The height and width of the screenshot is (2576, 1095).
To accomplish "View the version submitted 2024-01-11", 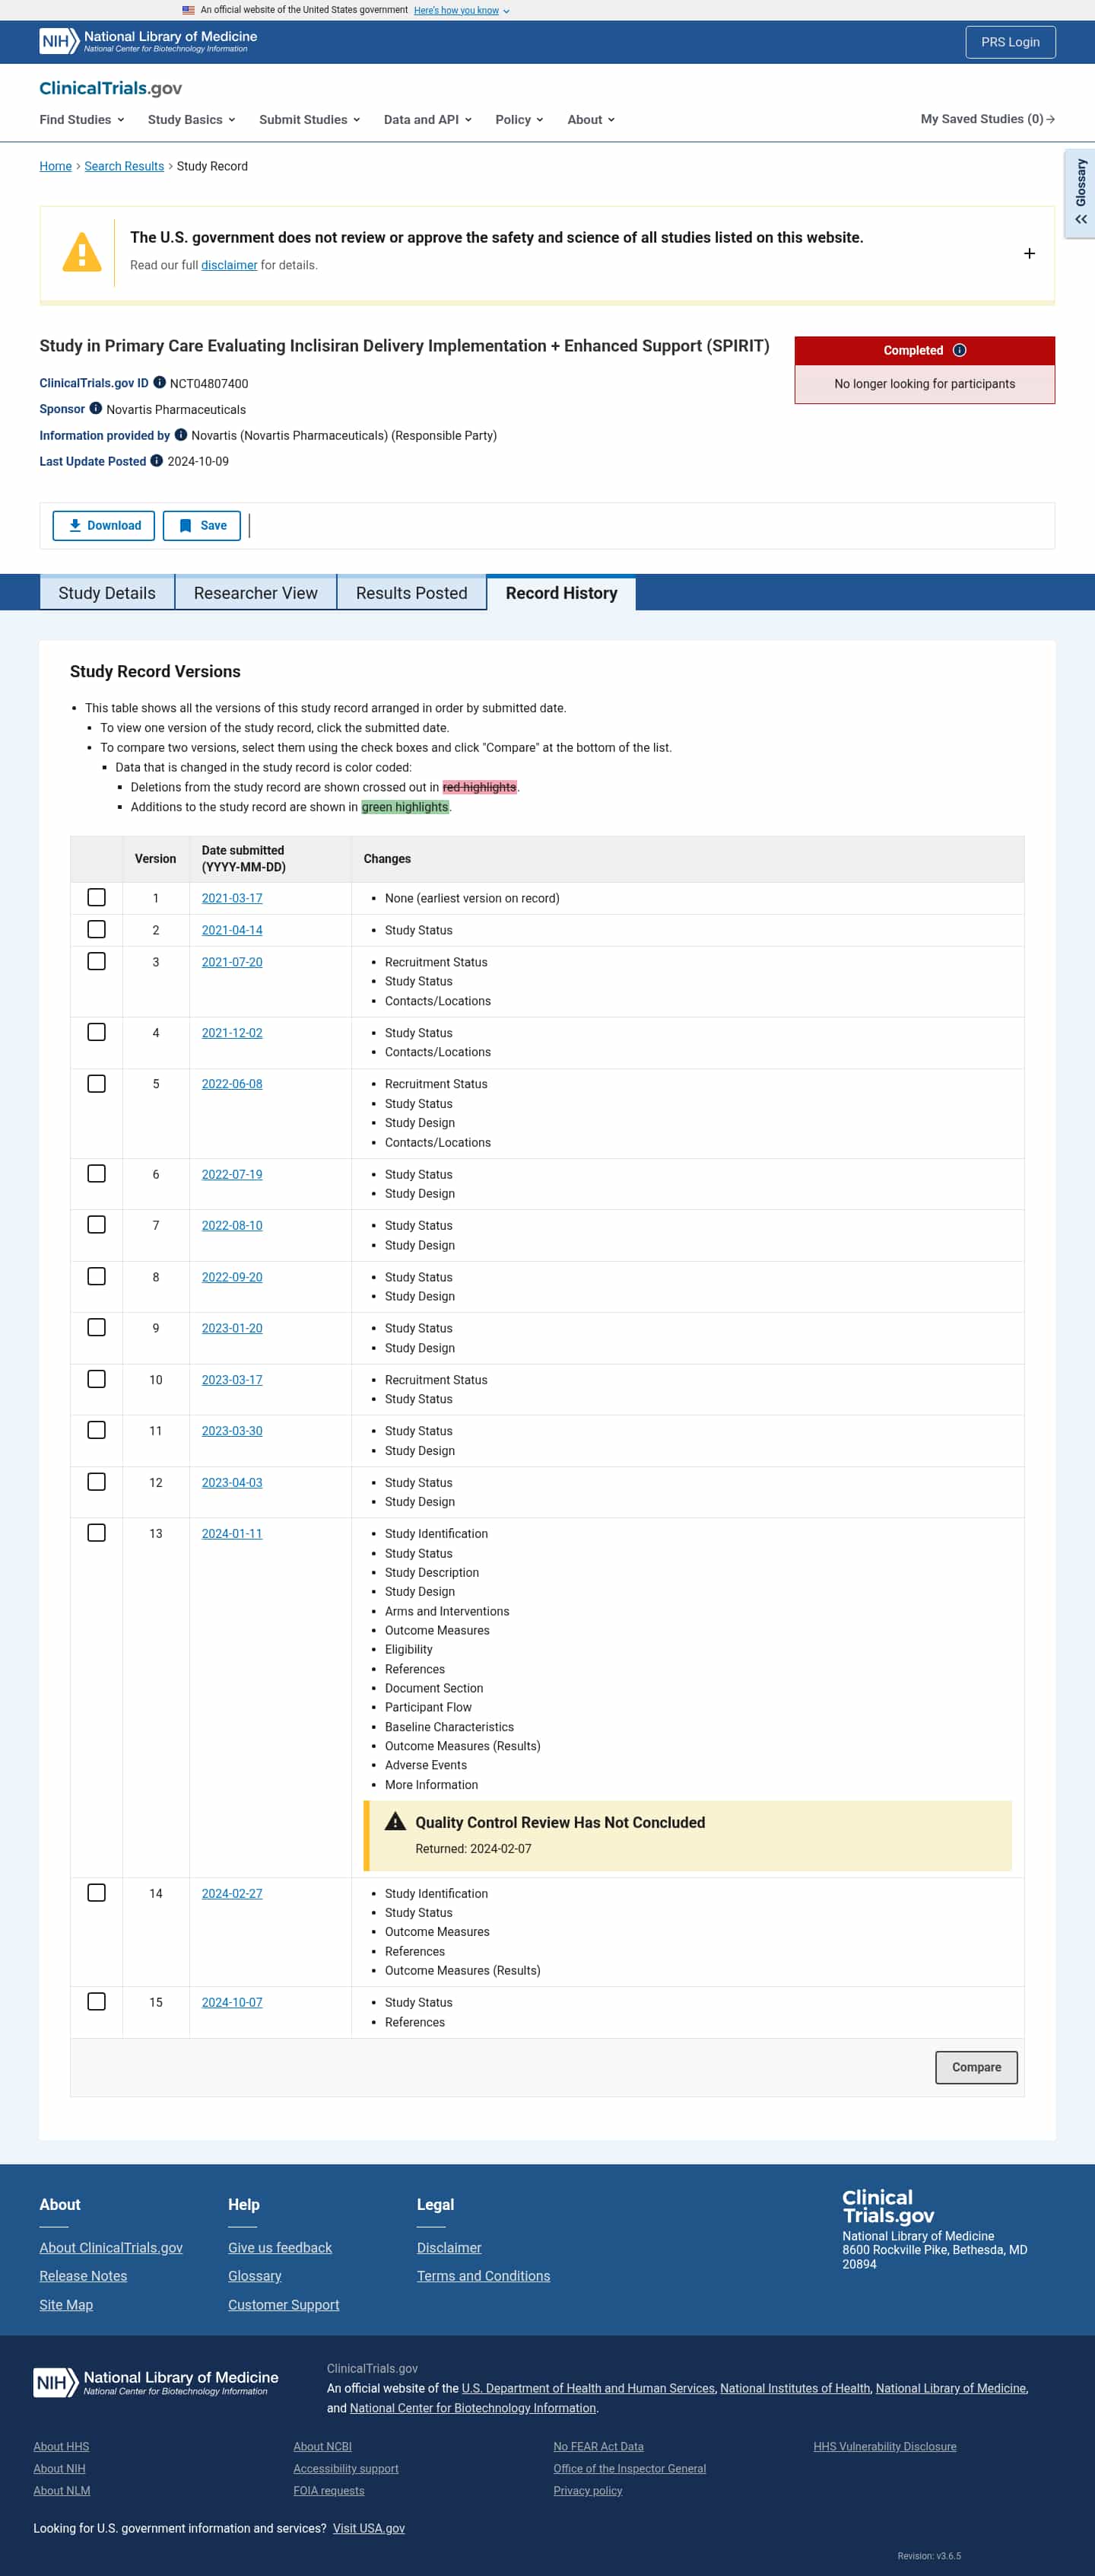I will 232,1533.
